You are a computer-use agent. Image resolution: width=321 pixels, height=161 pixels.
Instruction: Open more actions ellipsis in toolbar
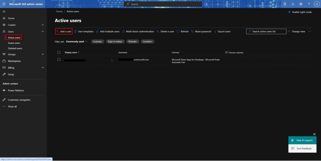[310, 32]
